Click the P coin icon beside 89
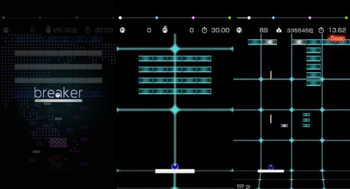The height and width of the screenshot is (189, 350). click(x=239, y=30)
